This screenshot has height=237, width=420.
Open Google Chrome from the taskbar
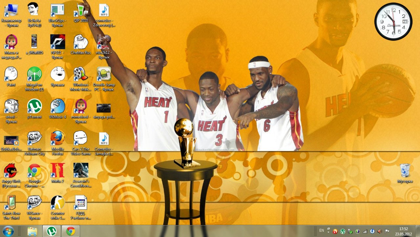71,231
